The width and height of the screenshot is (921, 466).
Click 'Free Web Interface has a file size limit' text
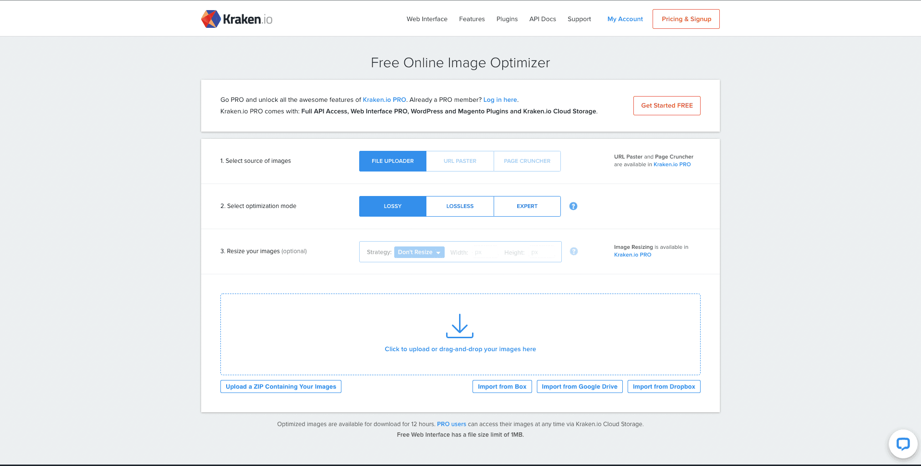tap(460, 435)
